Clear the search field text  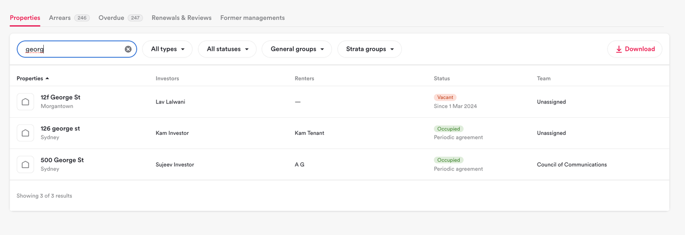[128, 49]
